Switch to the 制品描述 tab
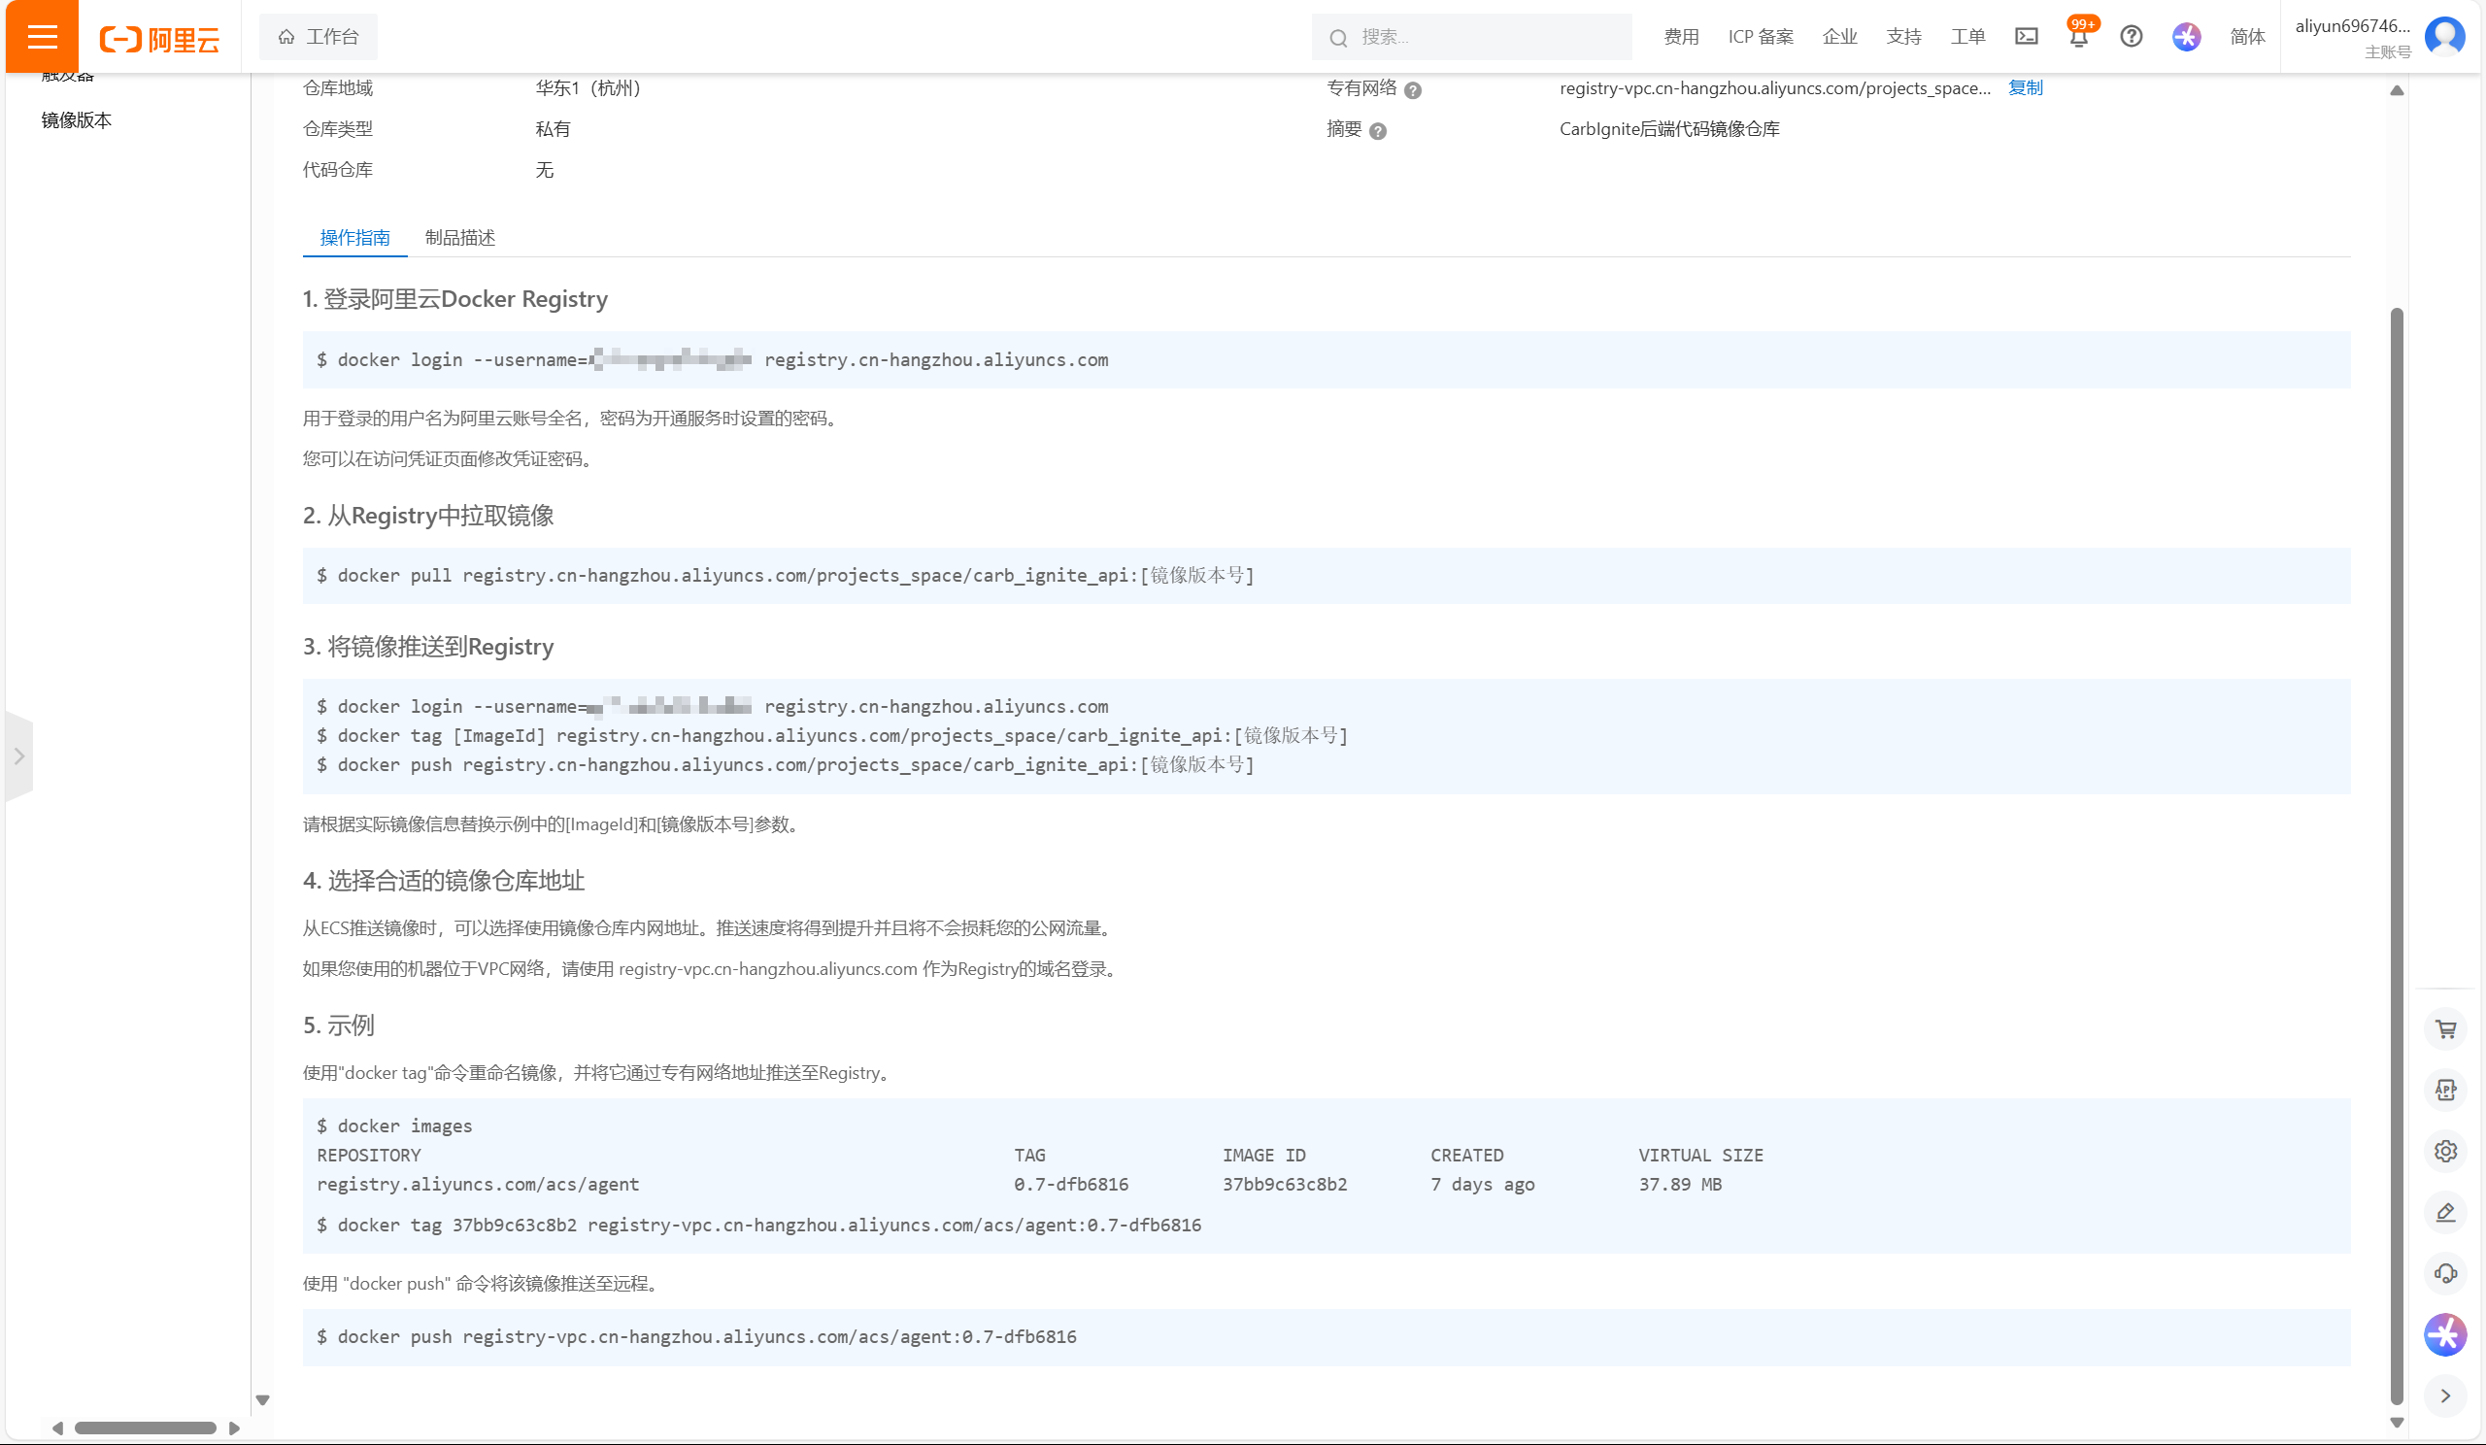The image size is (2486, 1445). 459,238
